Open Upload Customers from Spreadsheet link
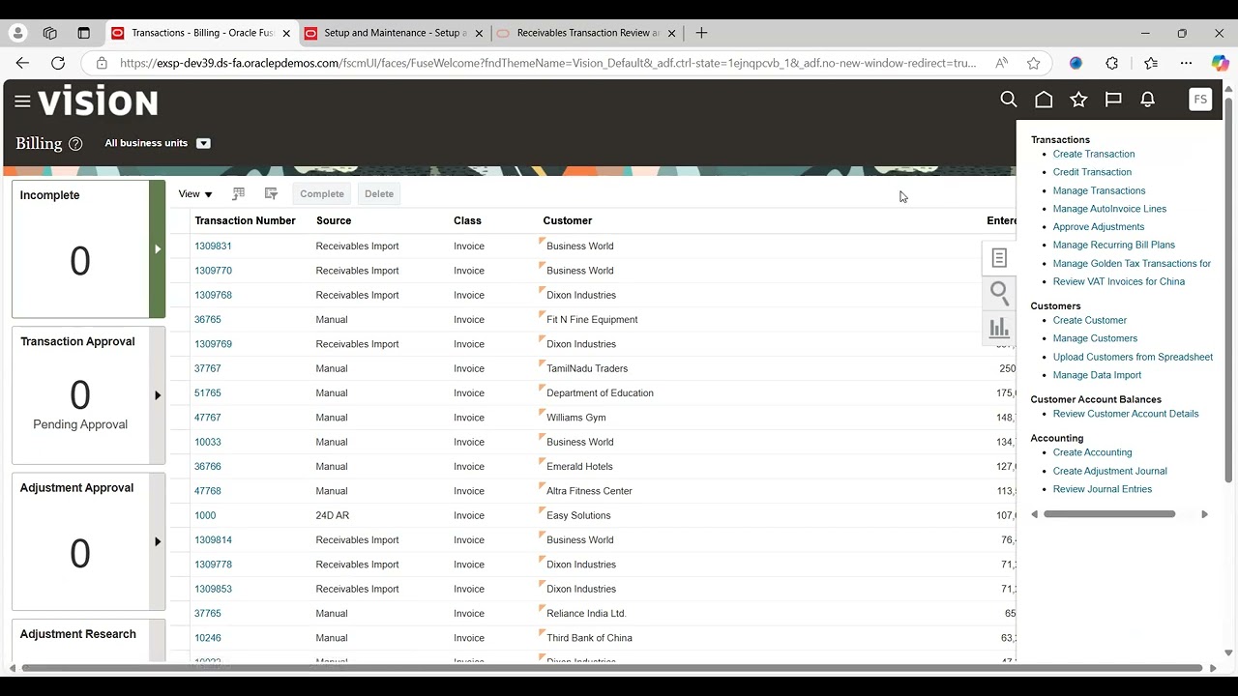Viewport: 1238px width, 696px height. [1133, 357]
